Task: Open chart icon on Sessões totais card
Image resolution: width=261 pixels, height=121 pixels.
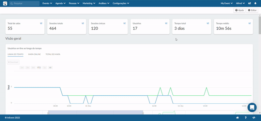Action: pyautogui.click(x=83, y=23)
